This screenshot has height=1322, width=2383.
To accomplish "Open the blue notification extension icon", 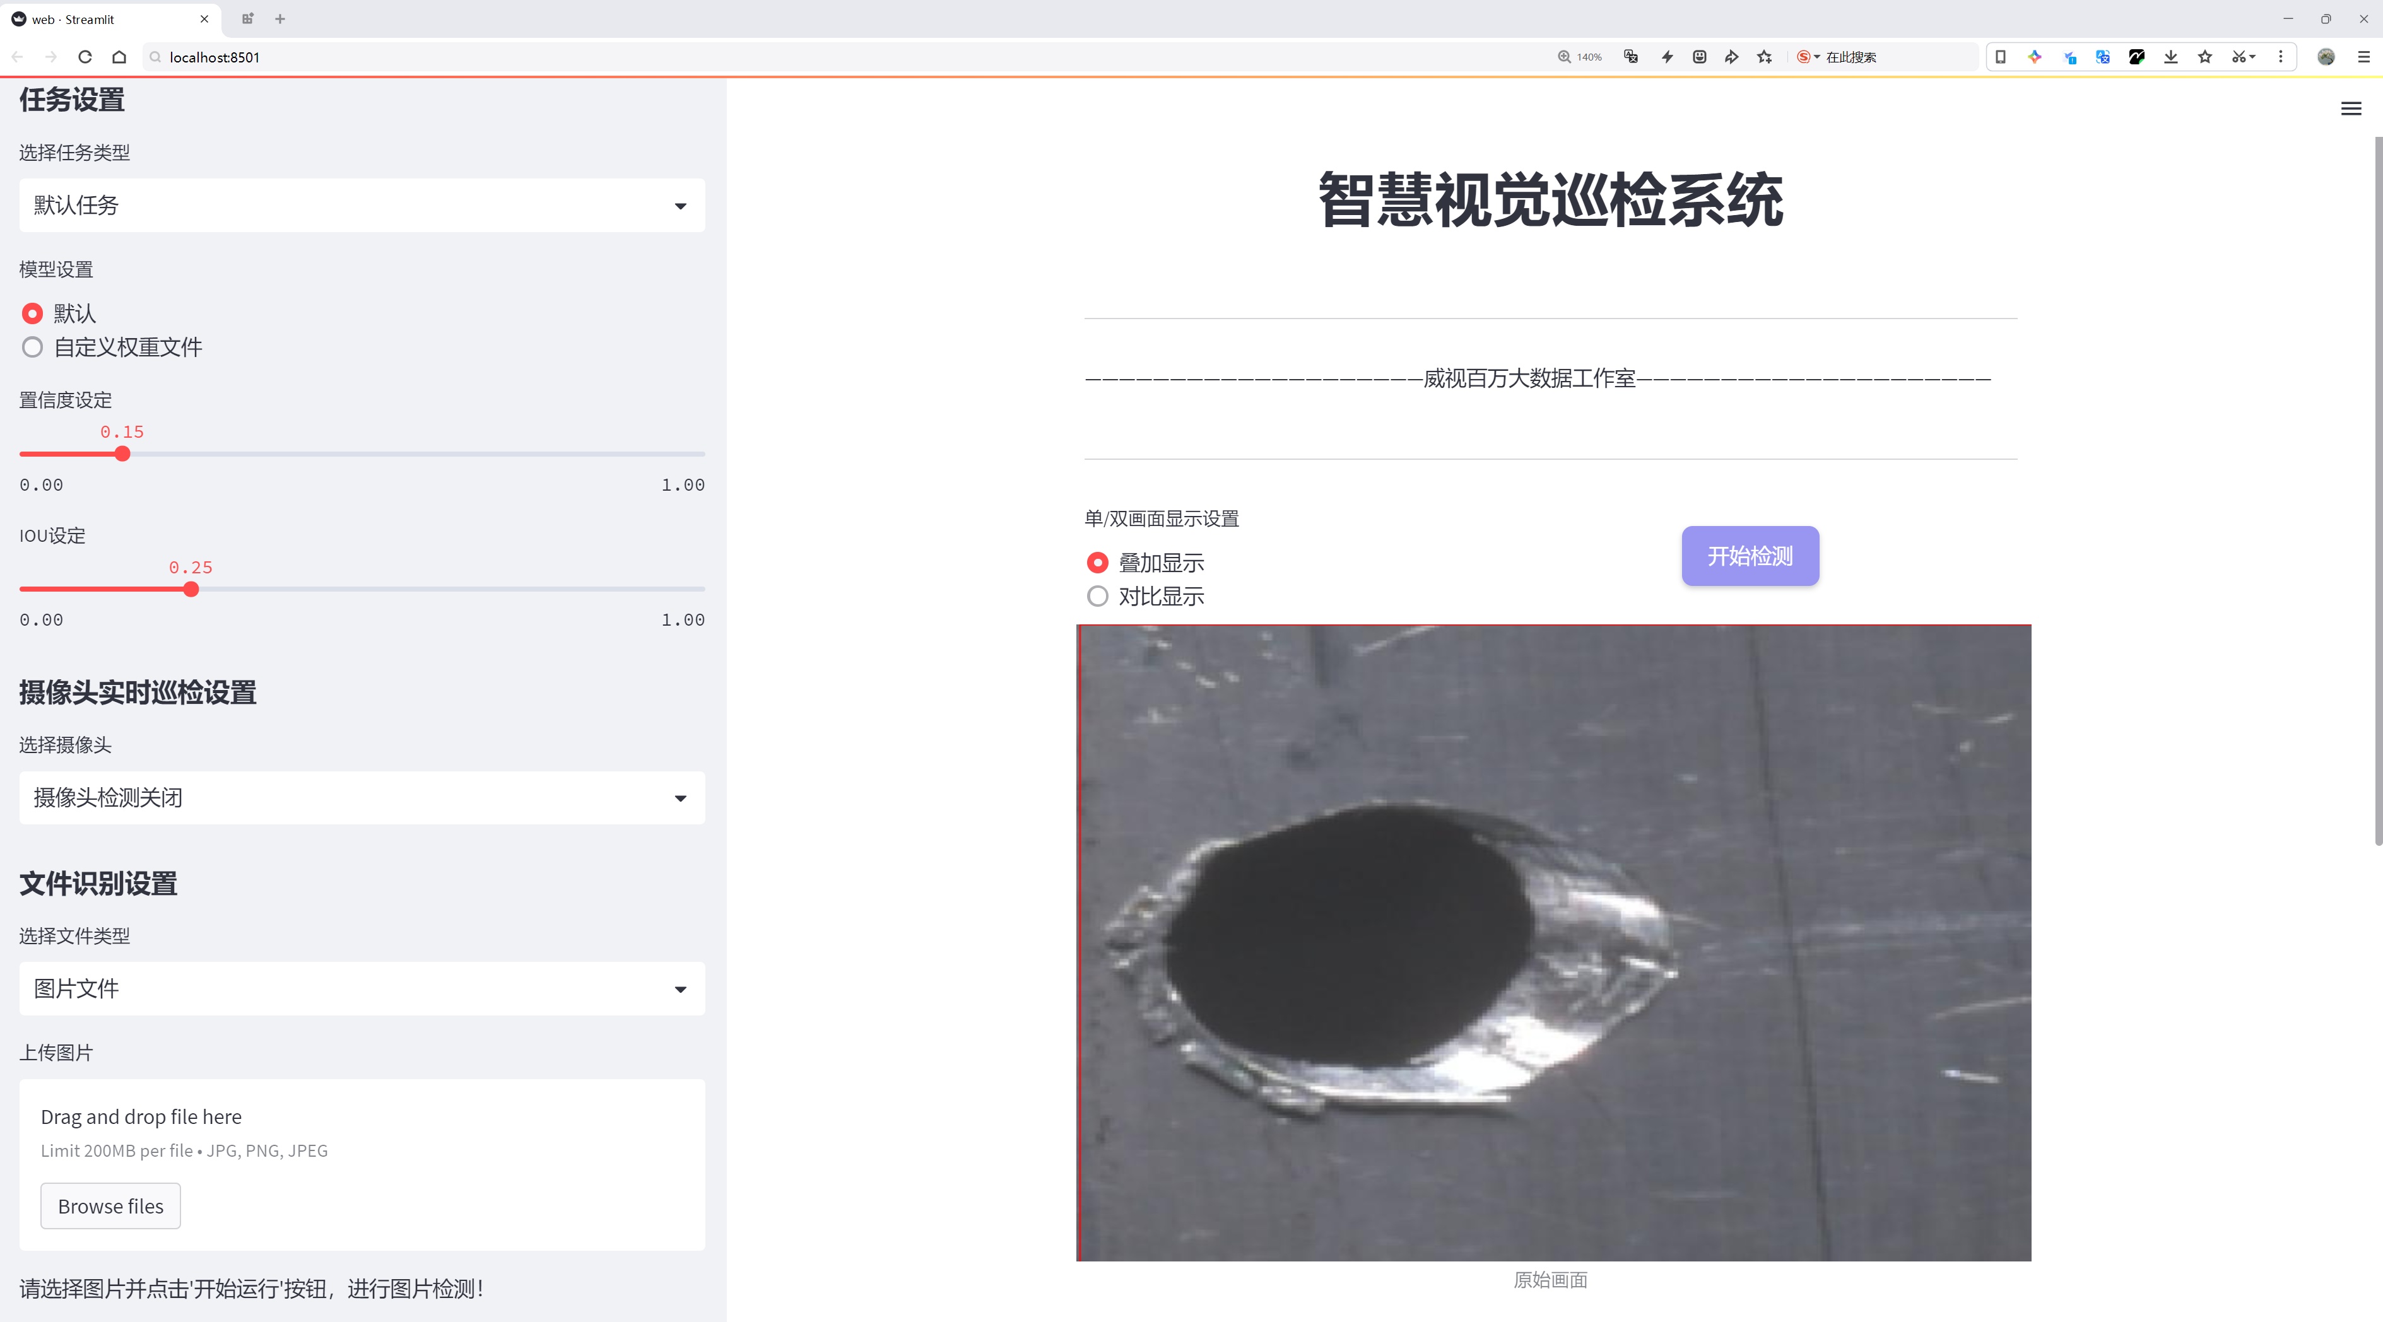I will click(2069, 56).
